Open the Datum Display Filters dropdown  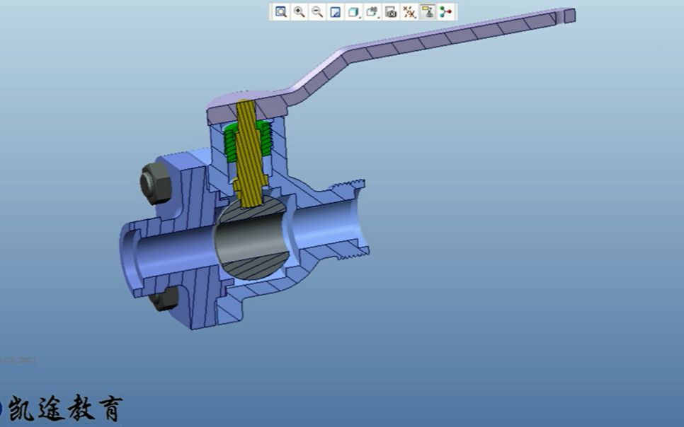click(409, 12)
